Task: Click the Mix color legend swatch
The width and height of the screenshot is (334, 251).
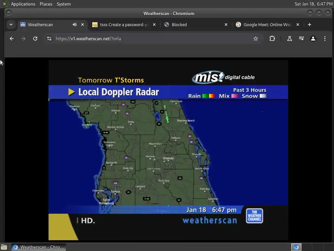Action: (x=235, y=96)
